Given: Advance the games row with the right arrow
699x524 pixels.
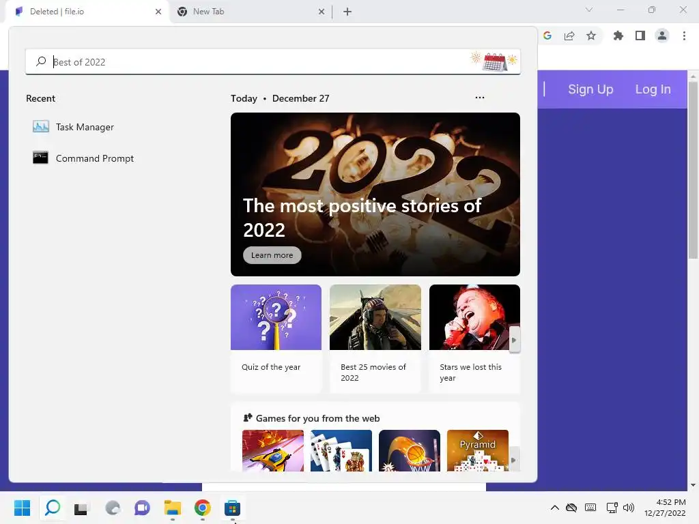Looking at the screenshot, I should [513, 461].
